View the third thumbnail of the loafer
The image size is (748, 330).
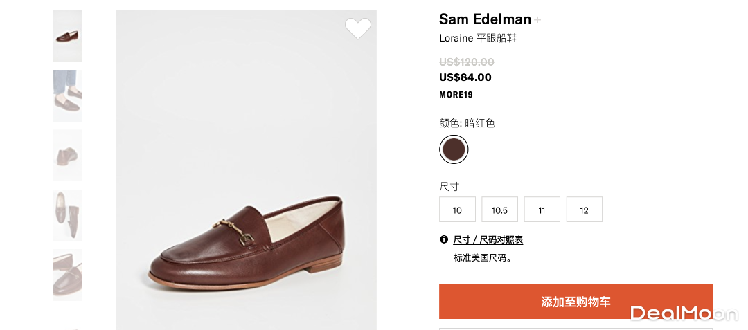[67, 156]
